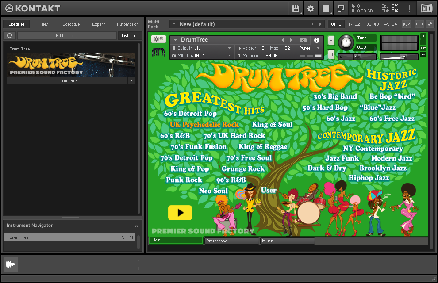Open the New (default) multi preset dropdown

pos(174,24)
